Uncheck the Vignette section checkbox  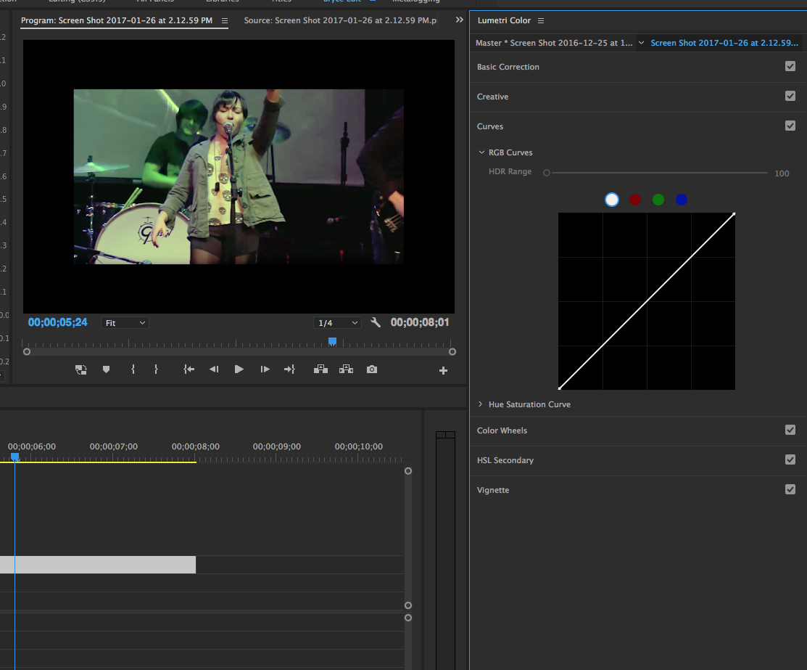790,489
